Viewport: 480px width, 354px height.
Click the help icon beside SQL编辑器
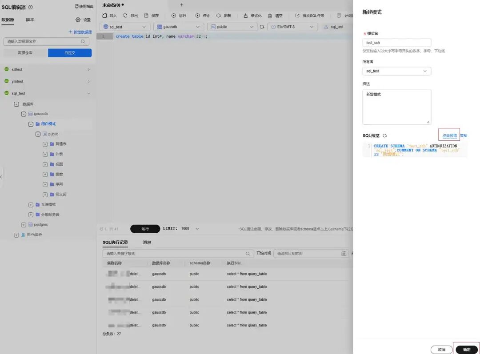31,7
